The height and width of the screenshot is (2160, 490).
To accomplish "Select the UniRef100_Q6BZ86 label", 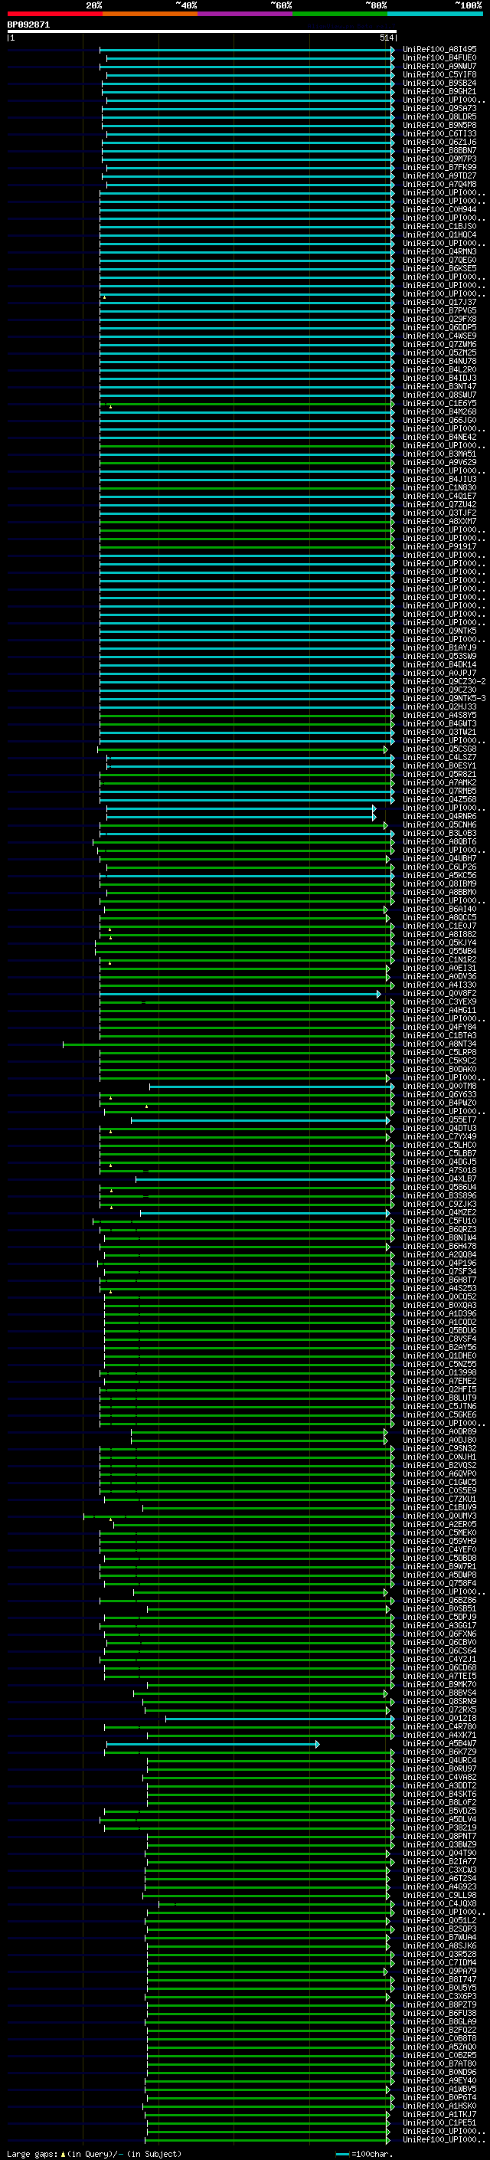I will click(x=439, y=1601).
